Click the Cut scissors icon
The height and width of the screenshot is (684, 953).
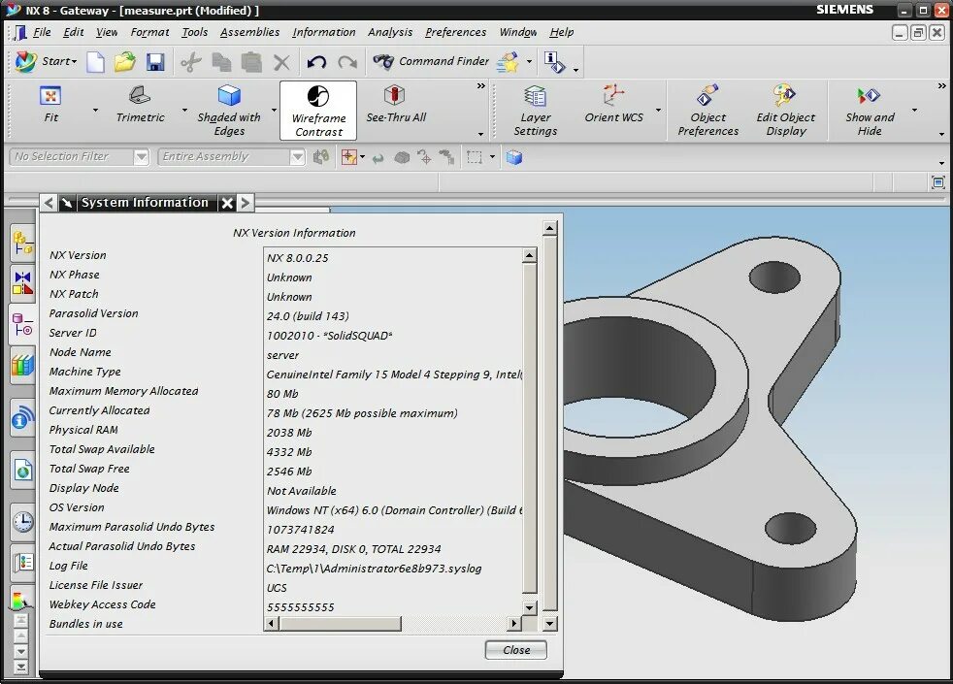click(191, 61)
